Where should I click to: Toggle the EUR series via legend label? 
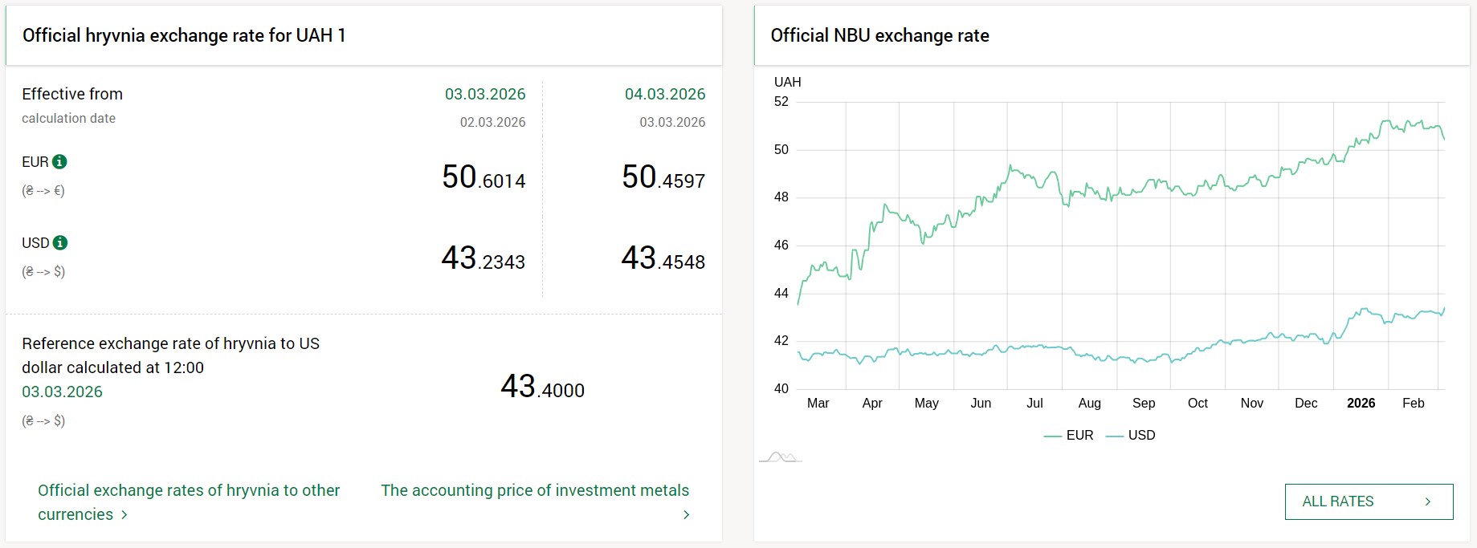(x=1079, y=435)
